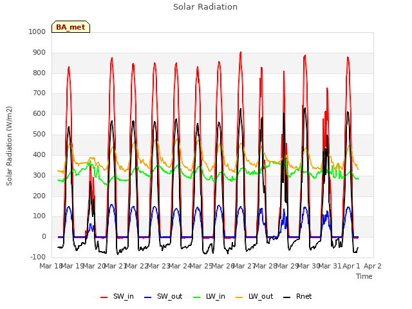Click the 100 y-axis tick label

pos(39,216)
